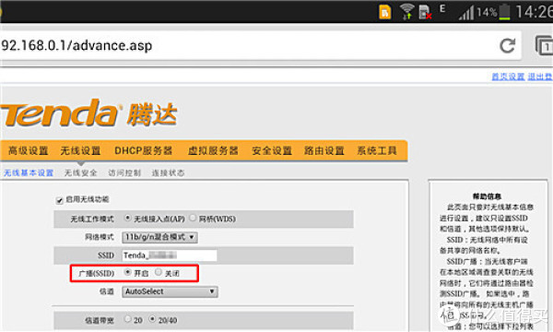The width and height of the screenshot is (553, 332).
Task: Open the browser tabs switcher icon
Action: [544, 45]
